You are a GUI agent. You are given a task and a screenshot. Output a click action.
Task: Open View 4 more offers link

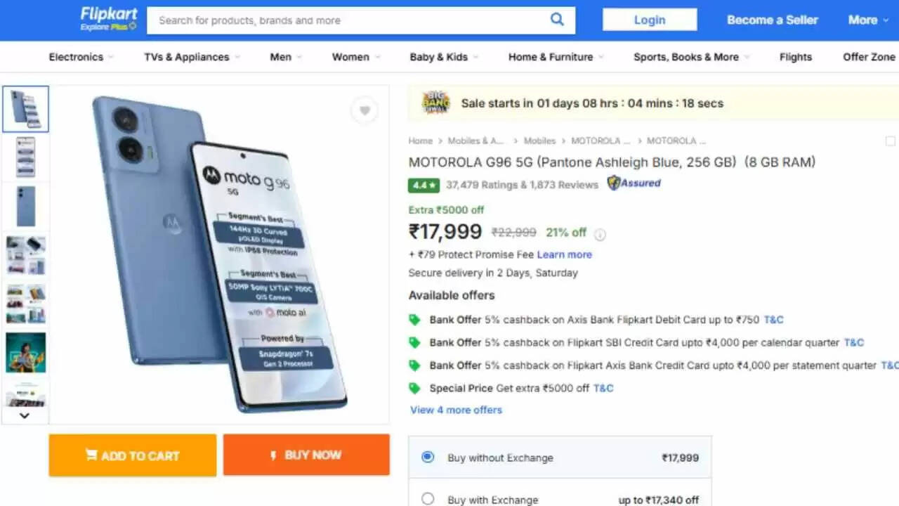456,410
